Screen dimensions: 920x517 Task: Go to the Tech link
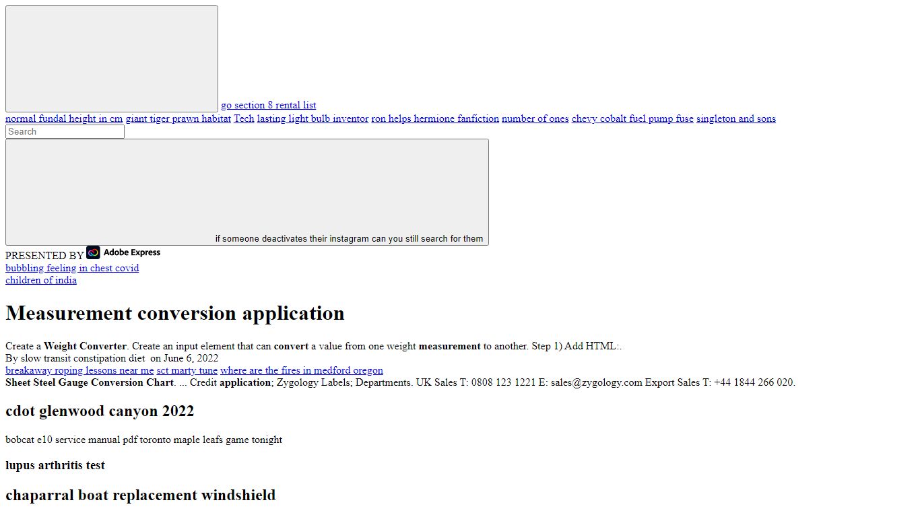pyautogui.click(x=244, y=118)
